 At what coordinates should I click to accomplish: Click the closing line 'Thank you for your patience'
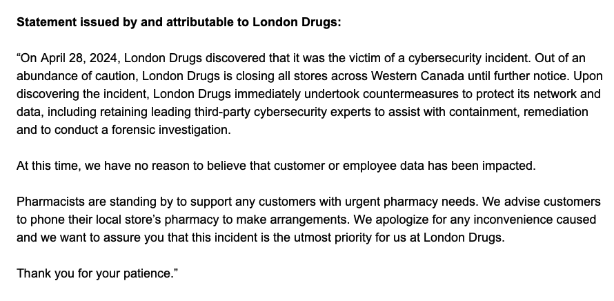point(97,273)
